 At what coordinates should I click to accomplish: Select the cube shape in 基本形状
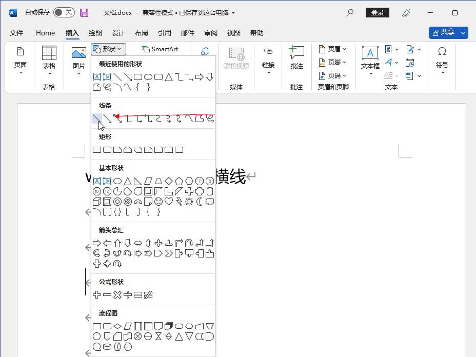pos(97,202)
